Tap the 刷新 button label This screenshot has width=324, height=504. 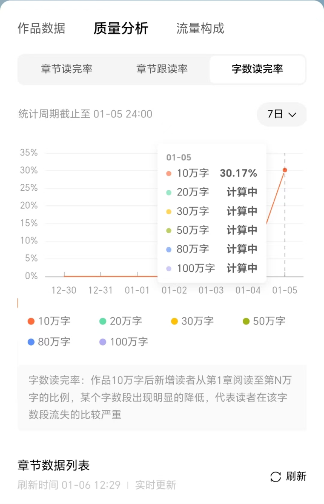[296, 476]
